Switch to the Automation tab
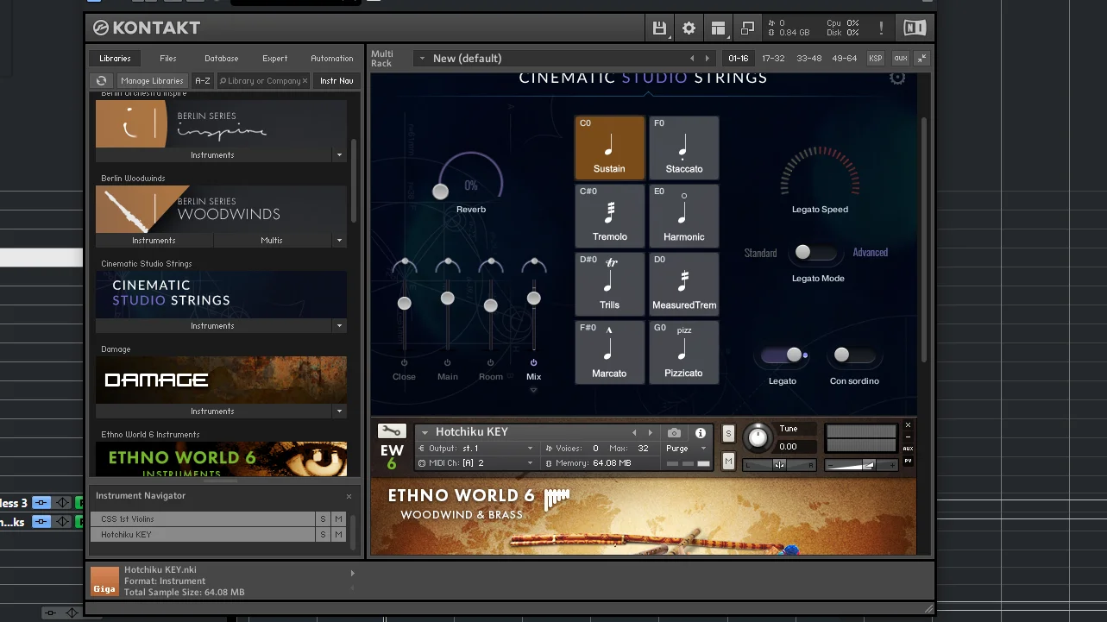Screen dimensions: 1107x622 332,59
